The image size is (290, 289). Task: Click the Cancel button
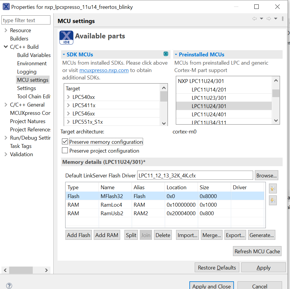point(260,285)
